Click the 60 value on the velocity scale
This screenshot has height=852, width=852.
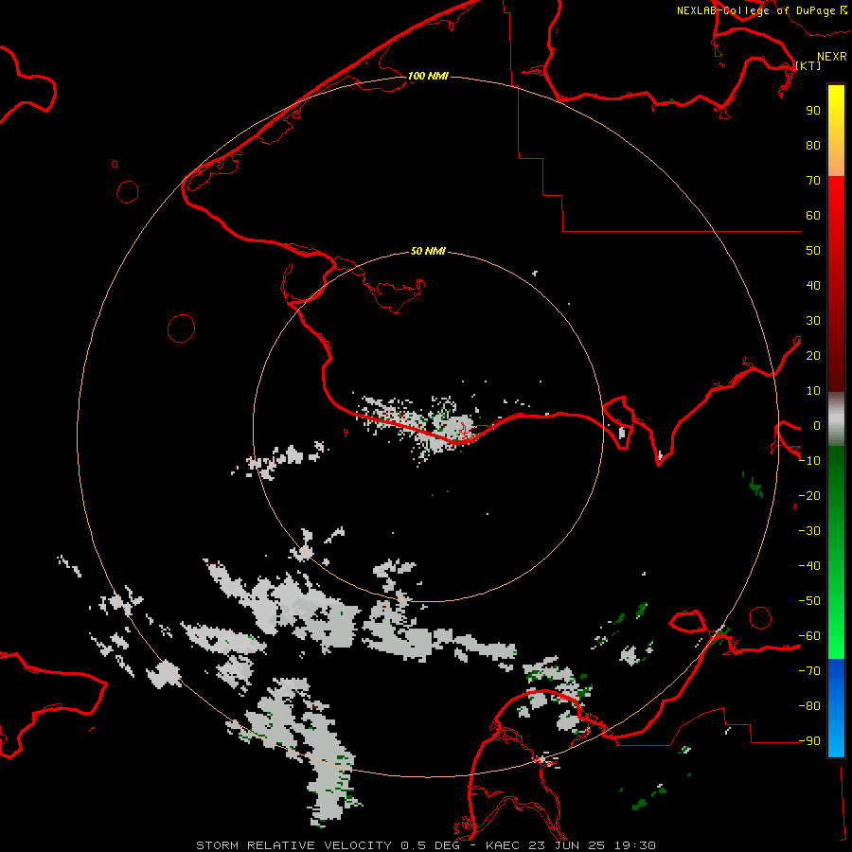(813, 216)
